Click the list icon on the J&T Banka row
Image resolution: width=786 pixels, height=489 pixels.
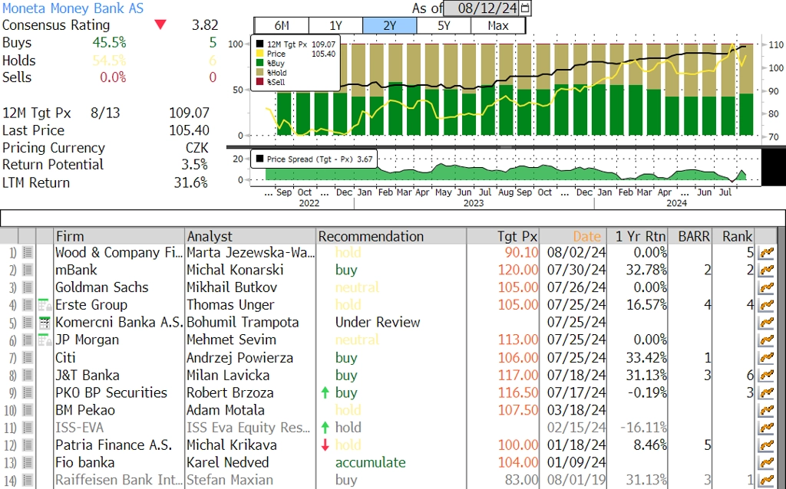point(28,376)
